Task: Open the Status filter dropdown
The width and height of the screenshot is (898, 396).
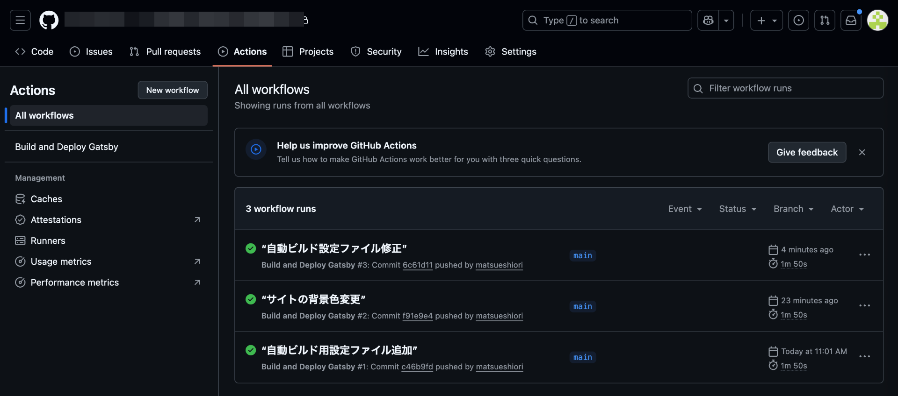Action: (738, 209)
